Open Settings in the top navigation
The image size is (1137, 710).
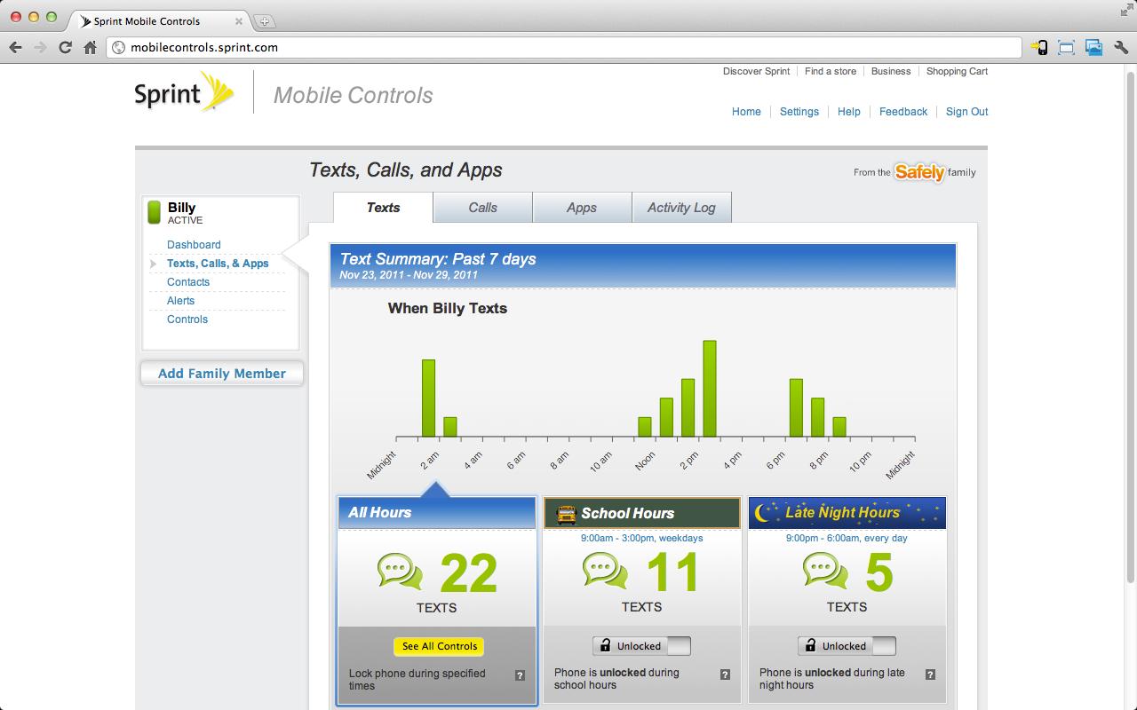[x=799, y=112]
